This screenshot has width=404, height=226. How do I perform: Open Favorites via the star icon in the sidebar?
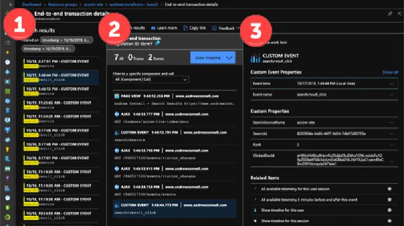coord(8,52)
